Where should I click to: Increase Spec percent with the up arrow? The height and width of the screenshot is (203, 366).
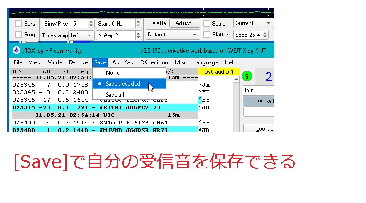[265, 33]
